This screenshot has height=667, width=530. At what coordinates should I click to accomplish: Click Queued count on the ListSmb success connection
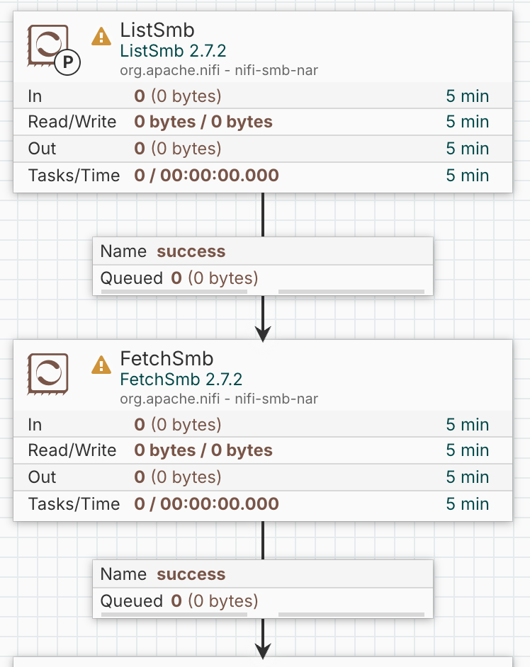tap(215, 278)
